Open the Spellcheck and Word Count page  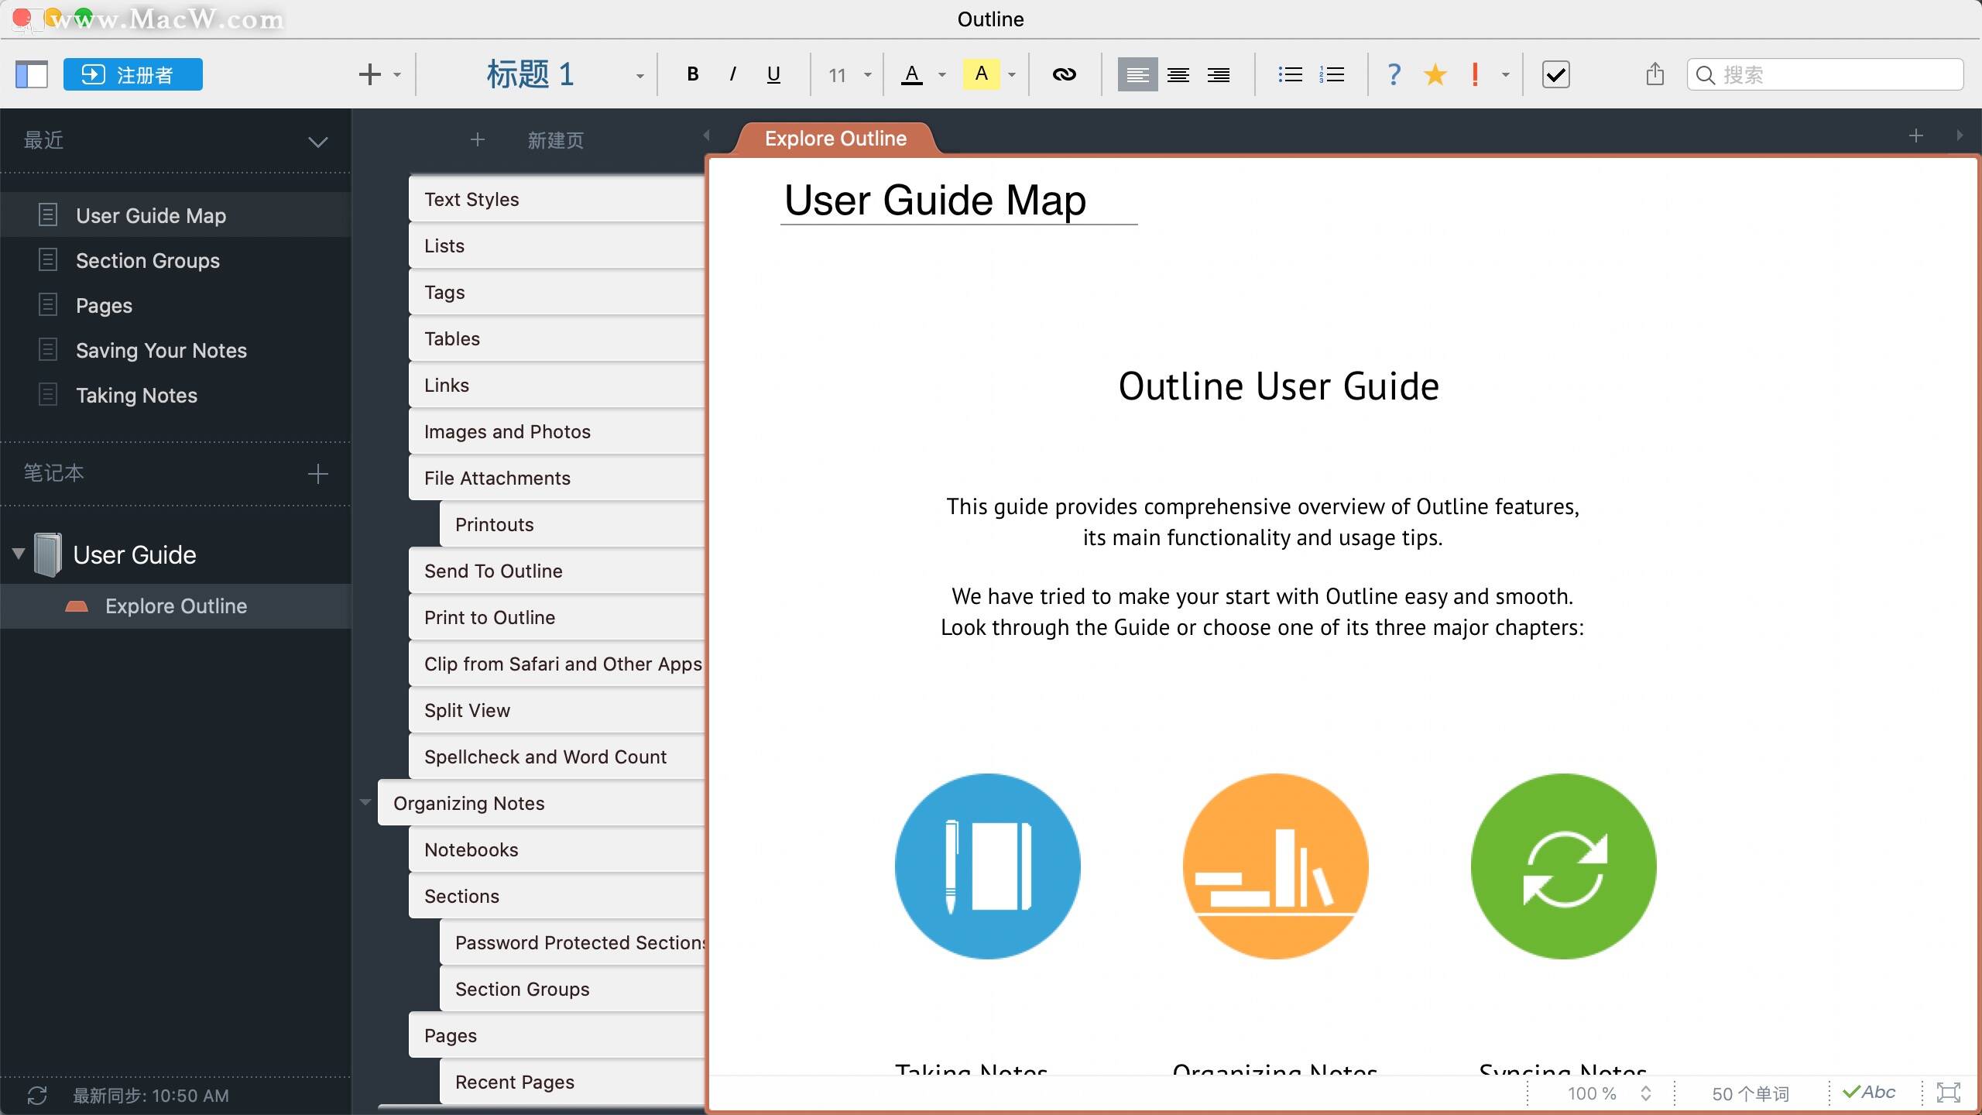[557, 756]
